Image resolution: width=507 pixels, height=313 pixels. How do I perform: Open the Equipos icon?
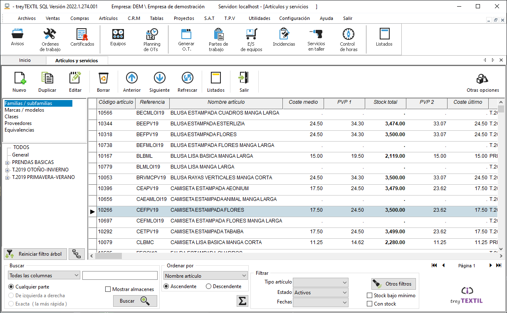pyautogui.click(x=118, y=37)
